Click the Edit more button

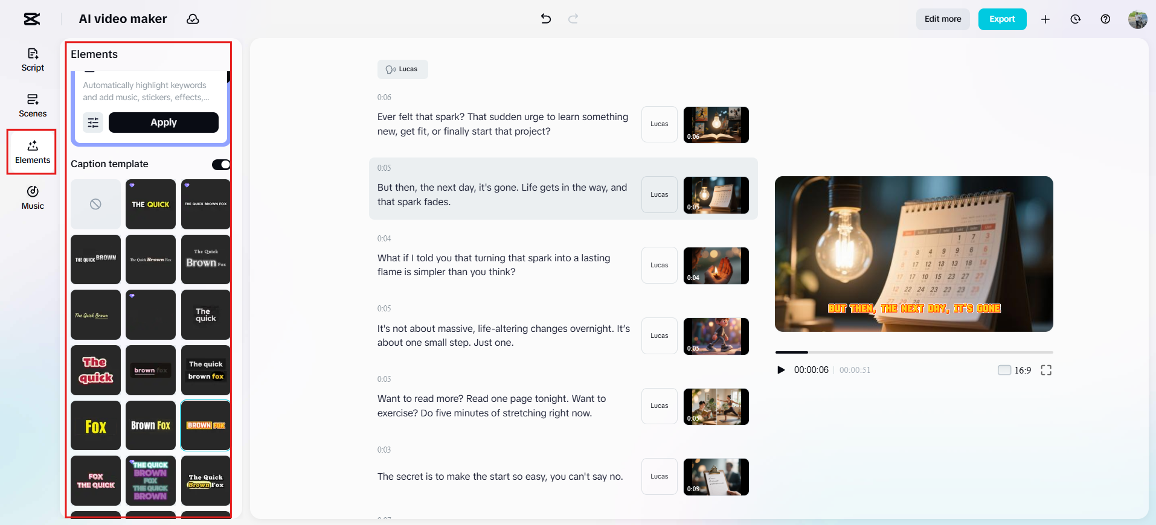(x=943, y=19)
